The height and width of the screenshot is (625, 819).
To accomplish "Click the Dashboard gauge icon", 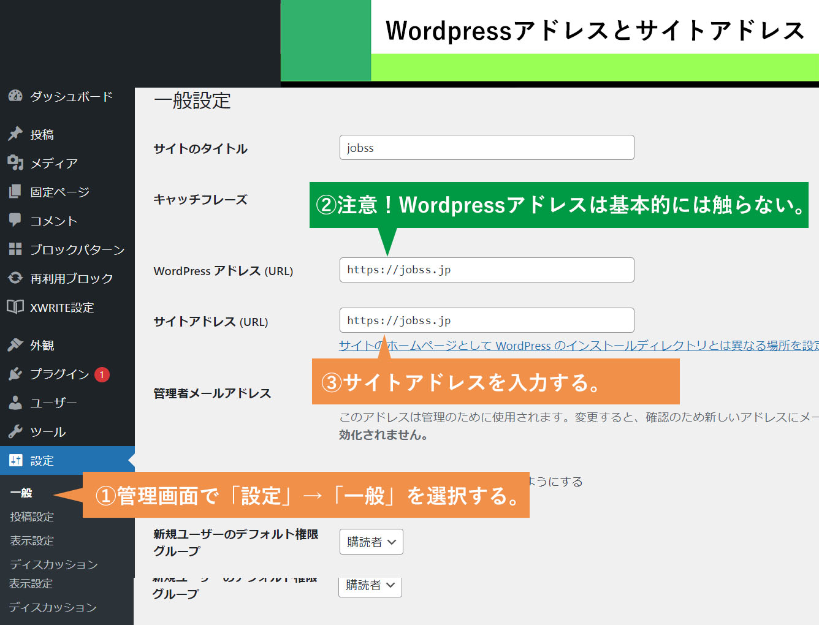I will pos(15,96).
